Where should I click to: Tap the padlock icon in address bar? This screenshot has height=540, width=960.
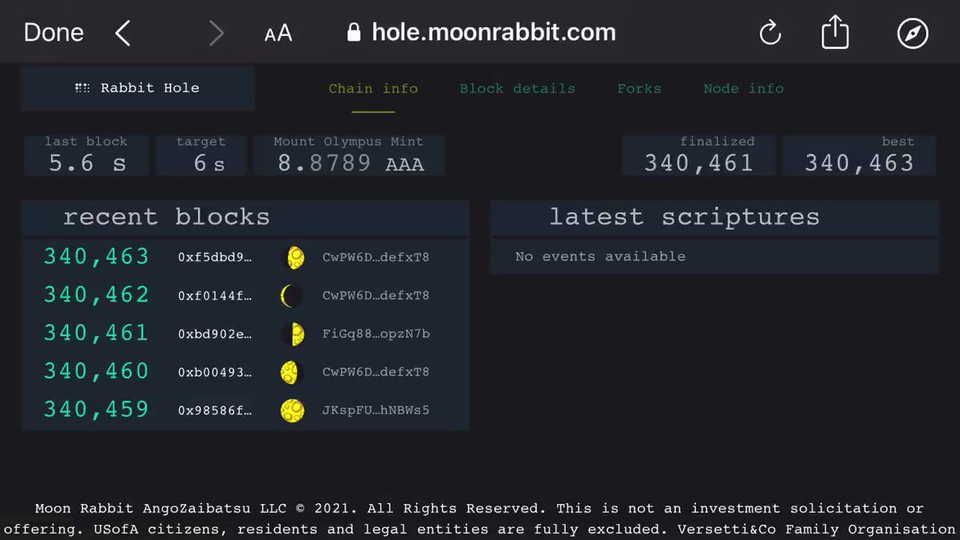(x=354, y=33)
